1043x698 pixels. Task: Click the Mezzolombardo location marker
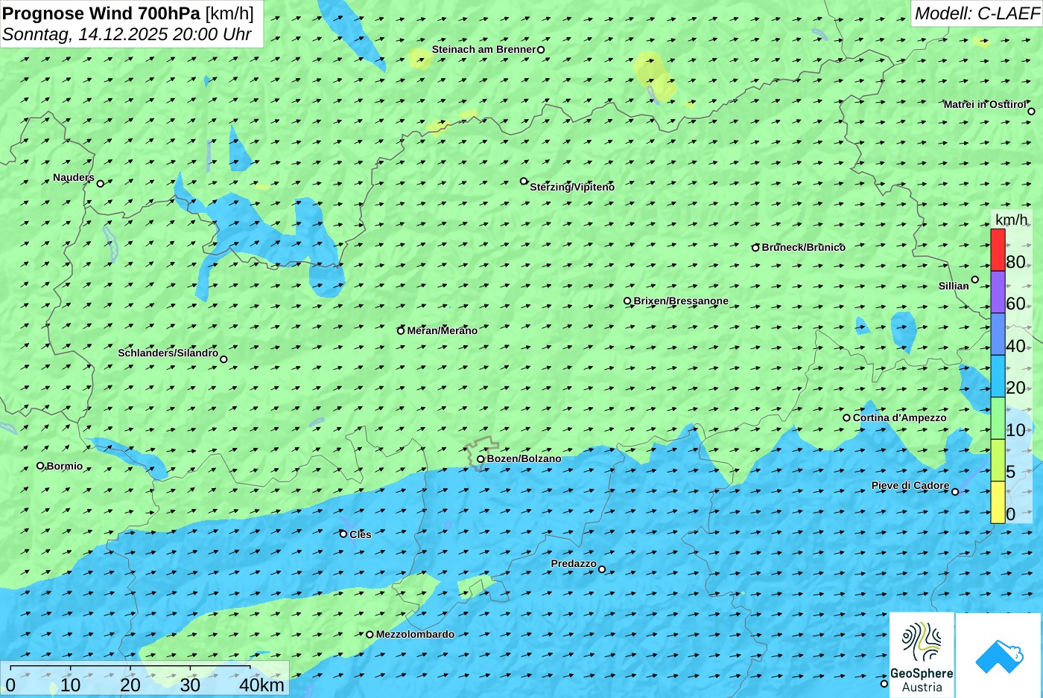(x=370, y=635)
